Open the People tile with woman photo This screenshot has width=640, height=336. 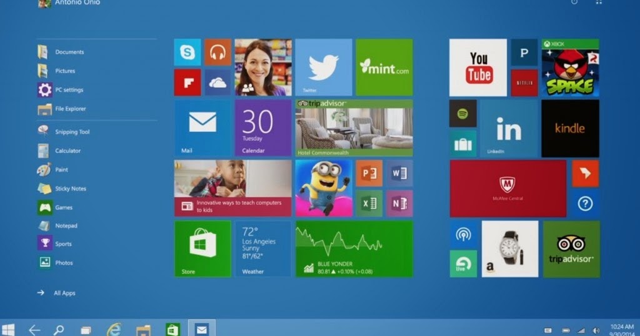click(263, 67)
